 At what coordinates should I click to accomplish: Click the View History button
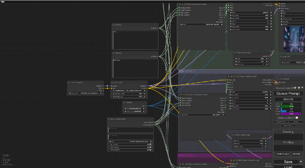288,126
